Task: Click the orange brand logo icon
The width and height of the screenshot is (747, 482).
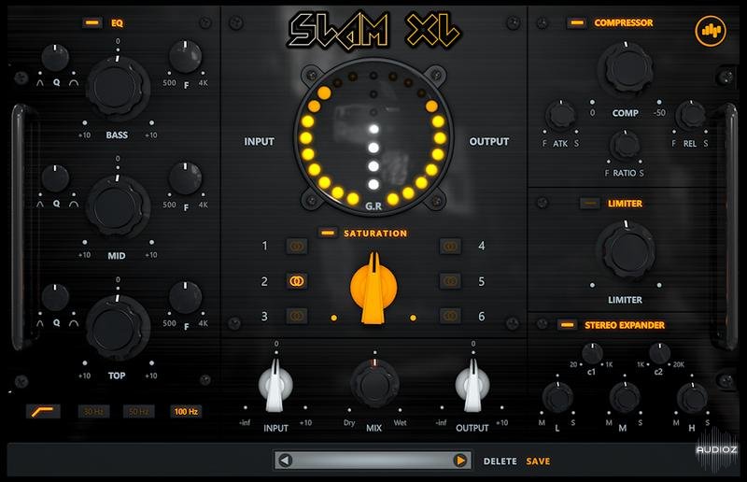Action: [x=711, y=32]
